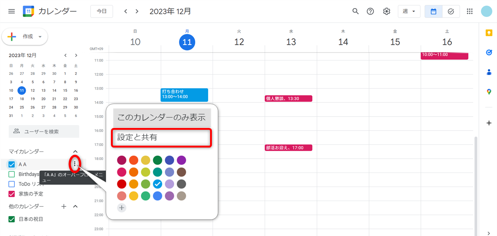
Task: Open the 作成 create dropdown
Action: 25,37
